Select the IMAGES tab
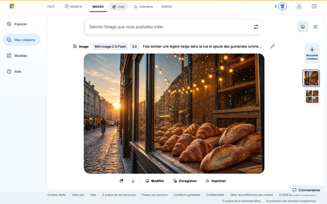Screen dimensions: 327x204 click(x=98, y=7)
